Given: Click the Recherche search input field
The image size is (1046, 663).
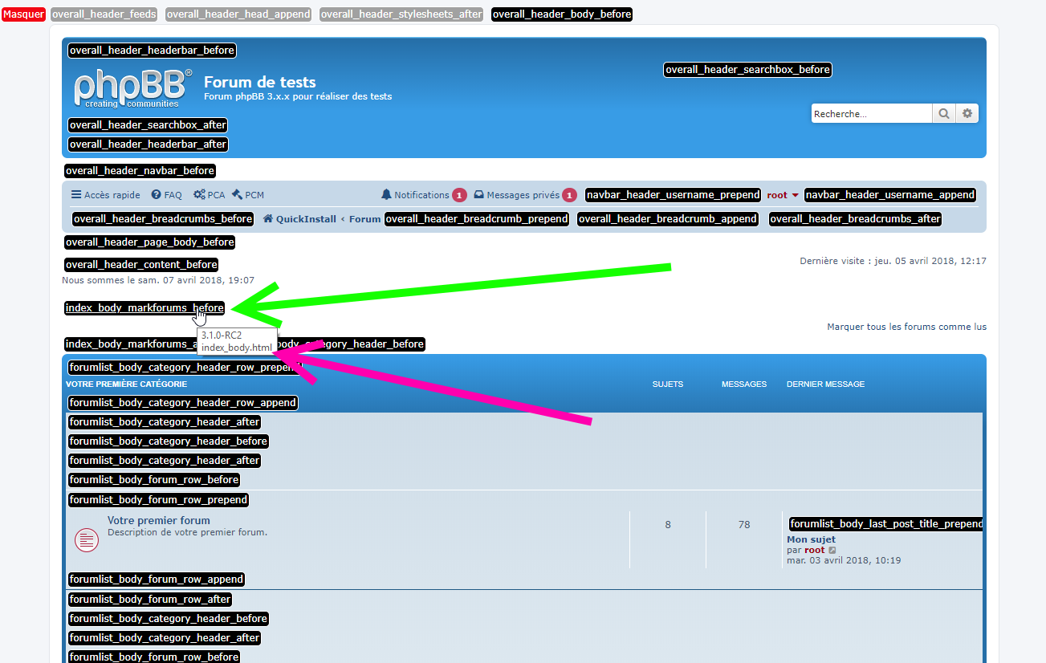Looking at the screenshot, I should (871, 114).
